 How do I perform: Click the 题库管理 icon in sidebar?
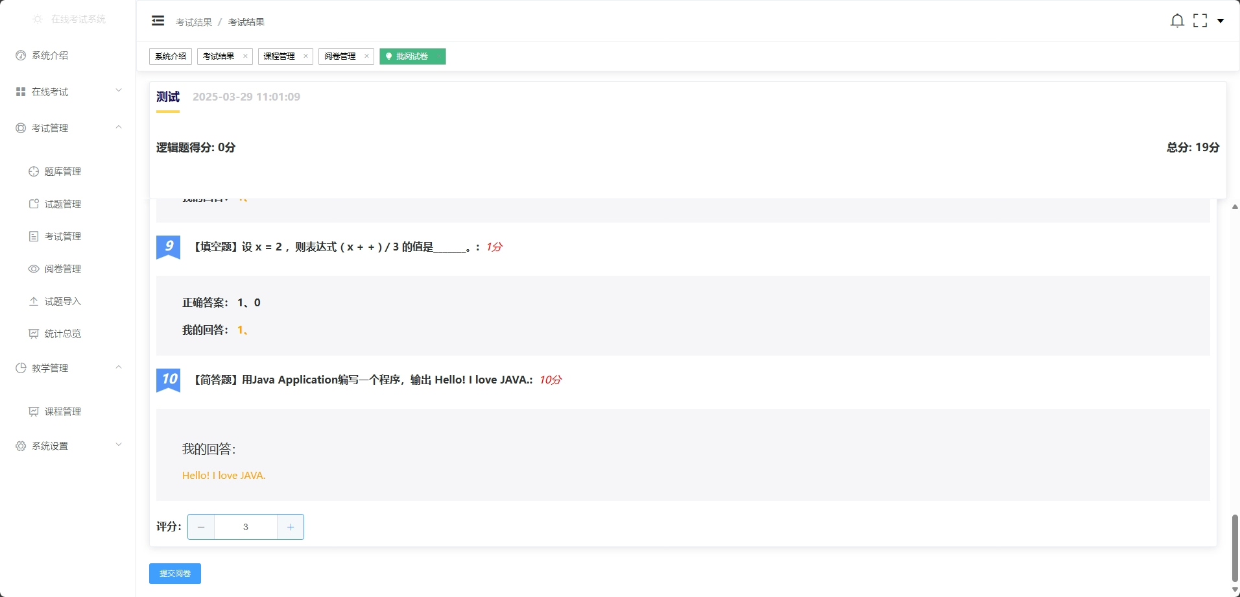[34, 171]
